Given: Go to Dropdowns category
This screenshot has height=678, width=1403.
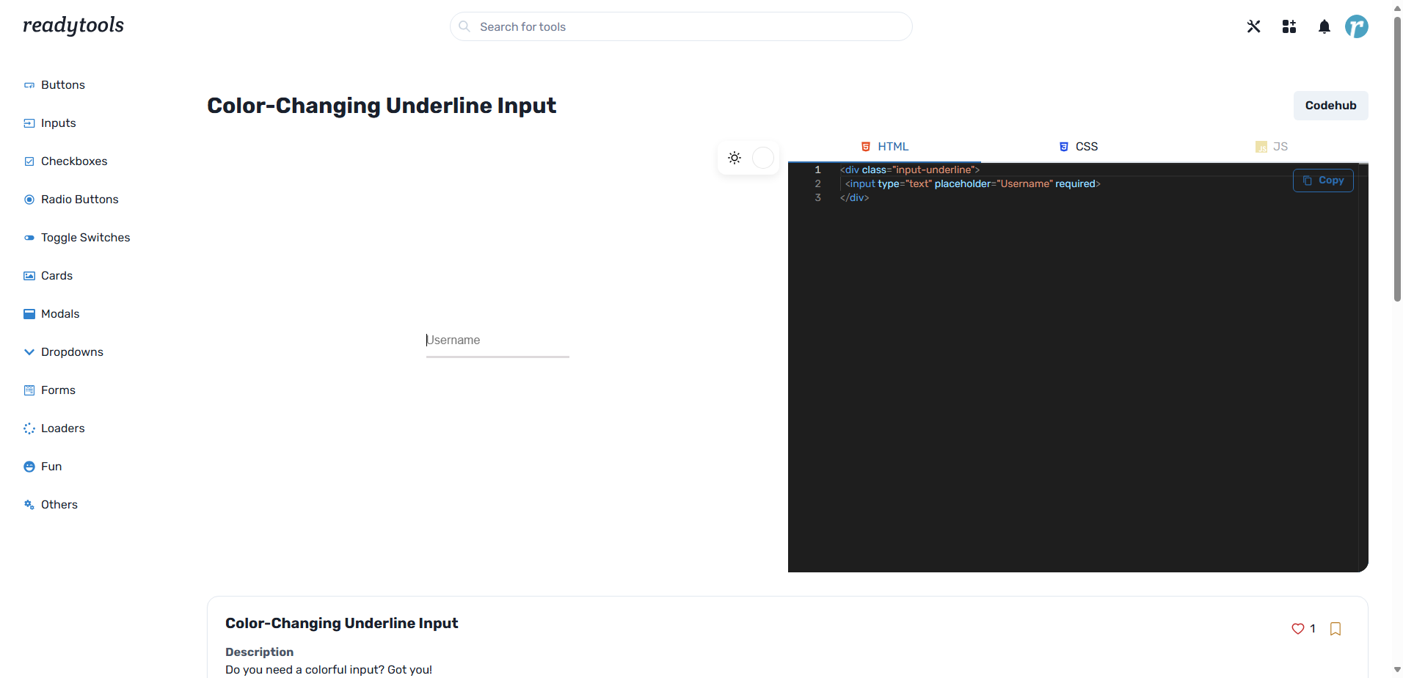Looking at the screenshot, I should (x=73, y=352).
